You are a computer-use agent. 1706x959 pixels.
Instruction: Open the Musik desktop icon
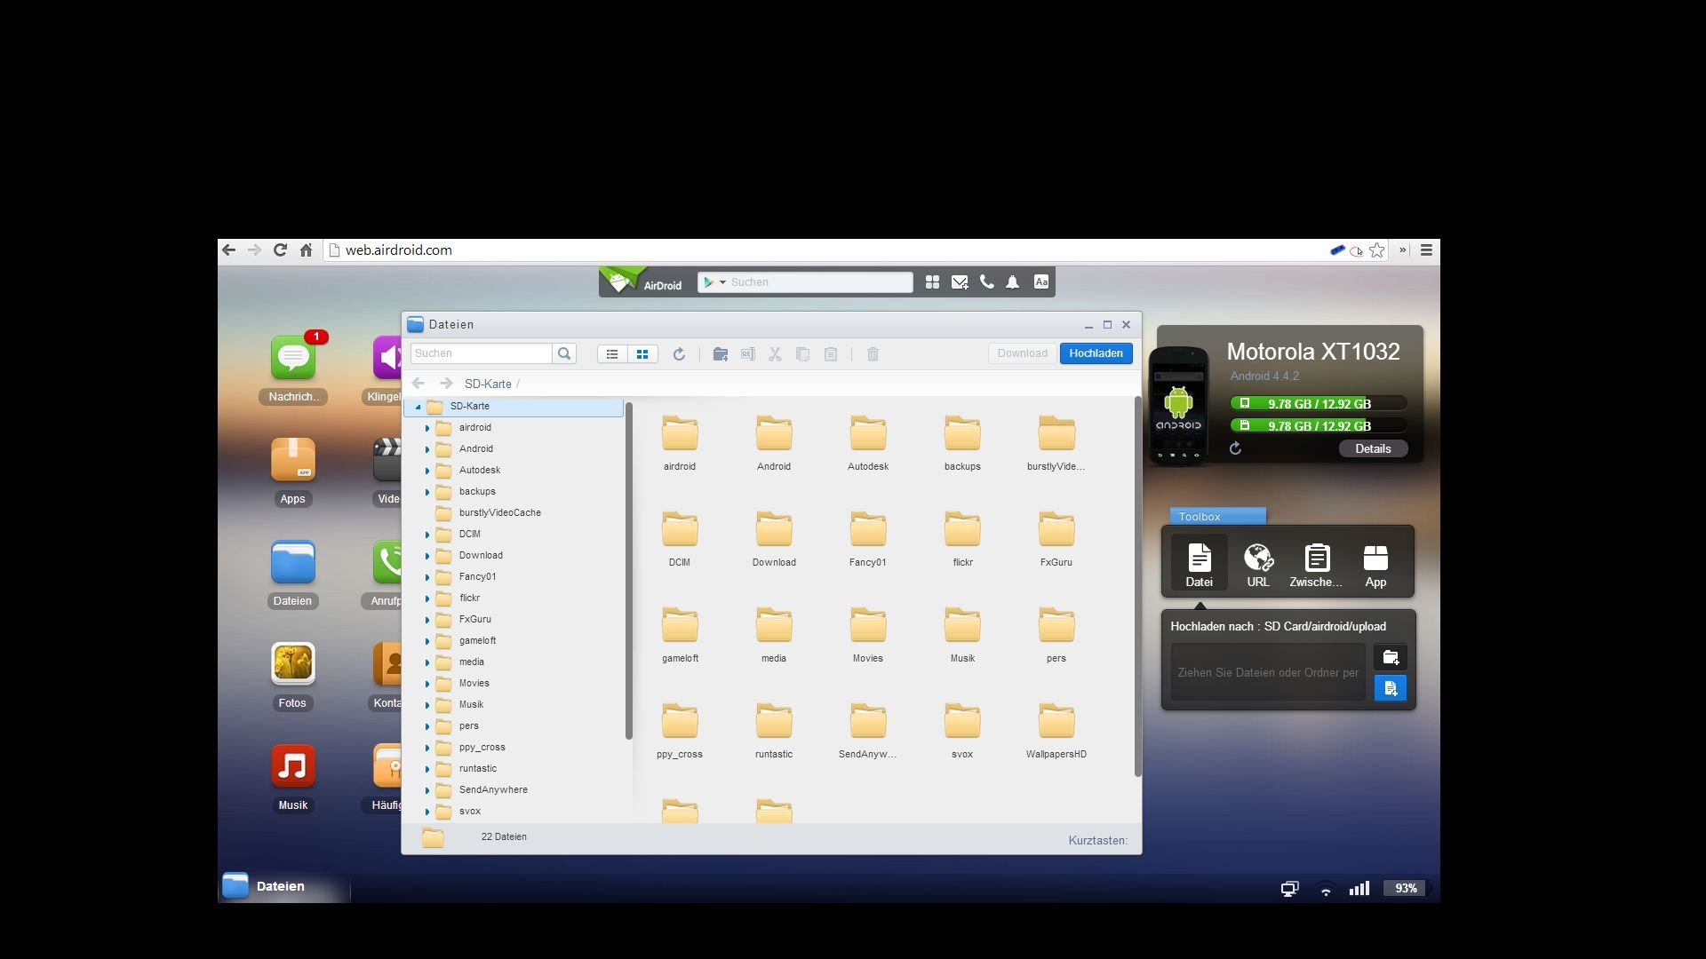point(293,766)
